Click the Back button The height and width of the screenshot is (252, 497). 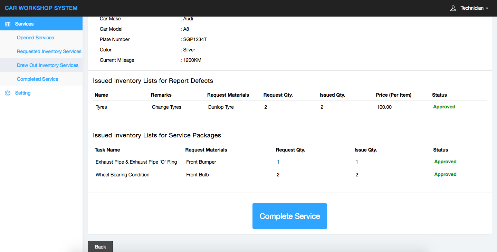[x=100, y=246]
